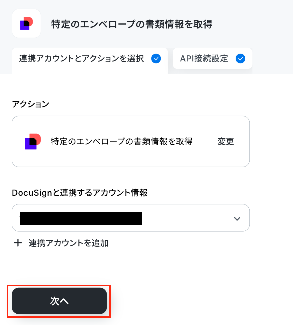Click the DocuSign icon in the action card

[33, 142]
